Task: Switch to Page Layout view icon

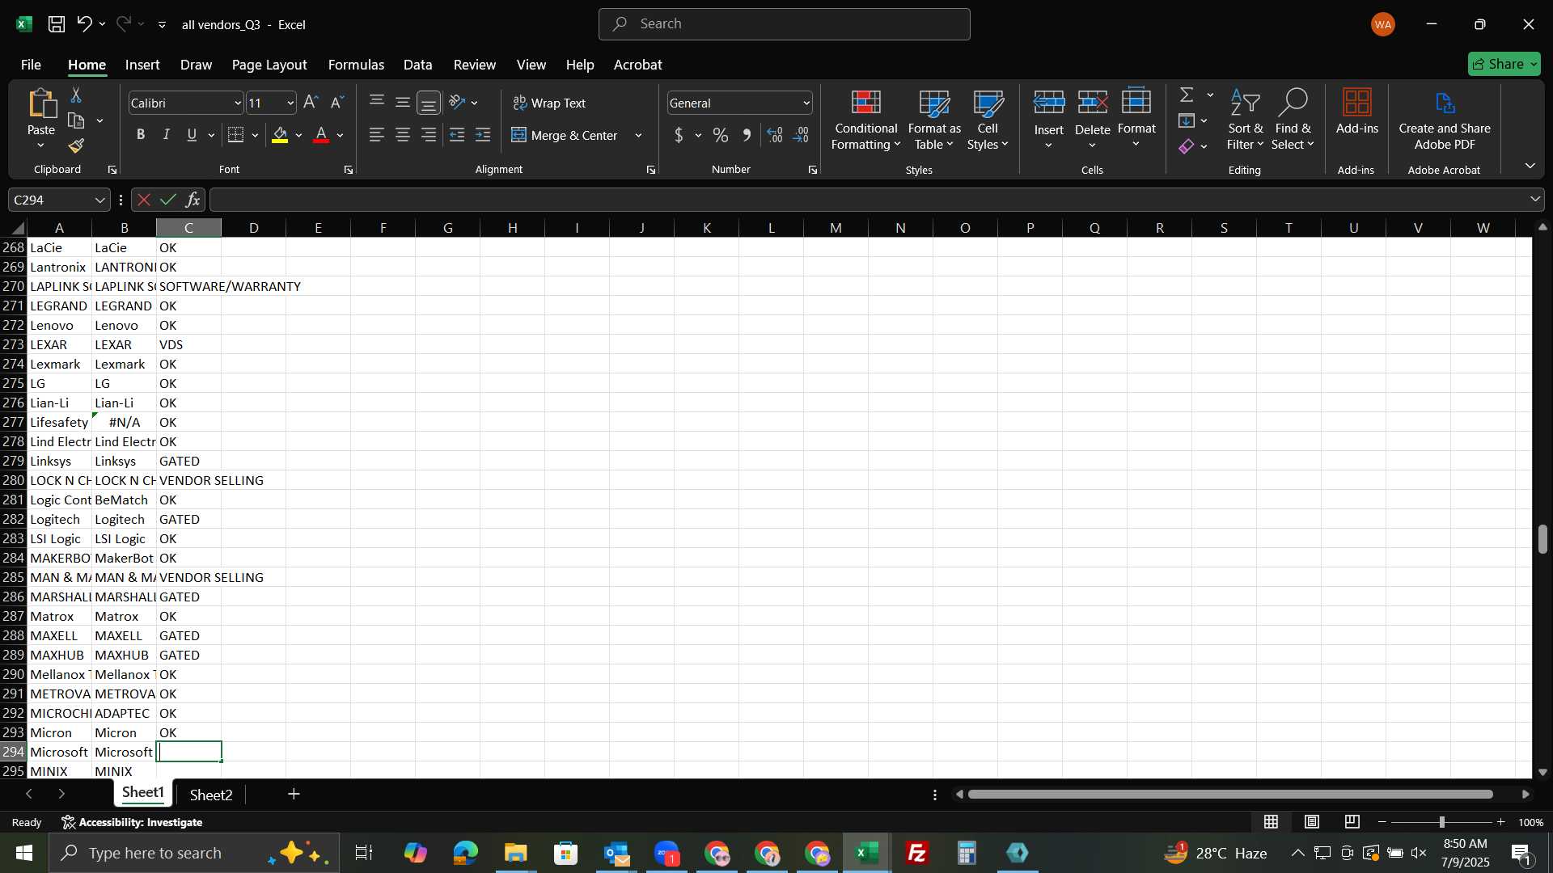Action: click(1312, 822)
